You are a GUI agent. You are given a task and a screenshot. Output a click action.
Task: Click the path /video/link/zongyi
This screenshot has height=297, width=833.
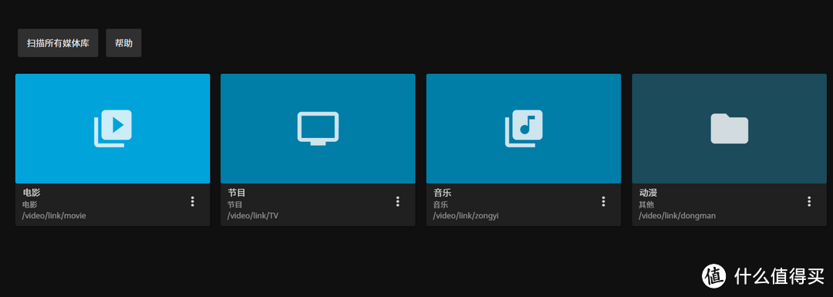click(x=466, y=216)
